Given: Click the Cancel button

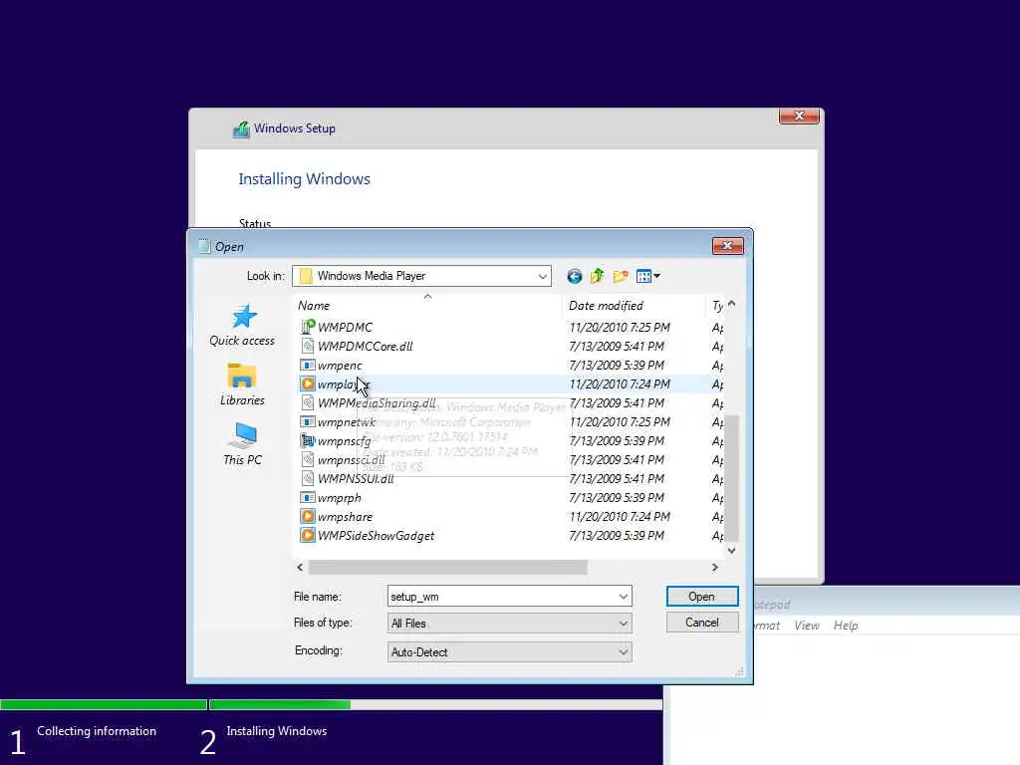Looking at the screenshot, I should [x=702, y=623].
